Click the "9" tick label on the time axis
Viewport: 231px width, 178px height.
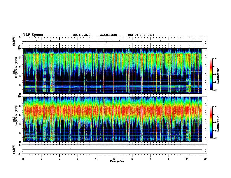coord(187,159)
